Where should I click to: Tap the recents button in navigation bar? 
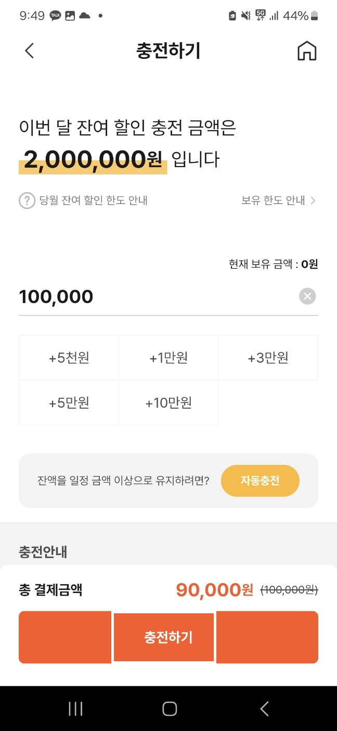click(75, 708)
